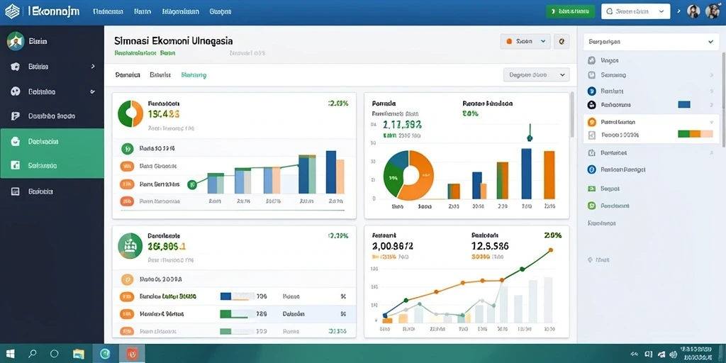The height and width of the screenshot is (363, 726).
Task: Select the green active tab under the page title
Action: 194,74
